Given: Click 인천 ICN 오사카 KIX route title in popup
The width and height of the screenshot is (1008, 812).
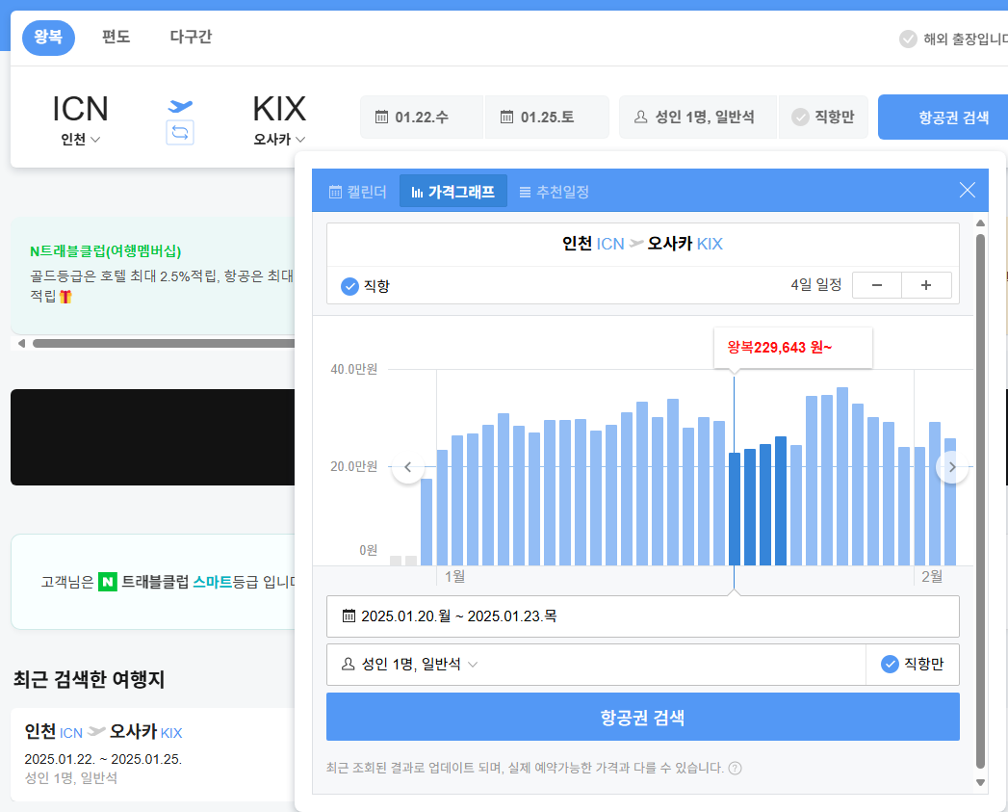Looking at the screenshot, I should 643,244.
